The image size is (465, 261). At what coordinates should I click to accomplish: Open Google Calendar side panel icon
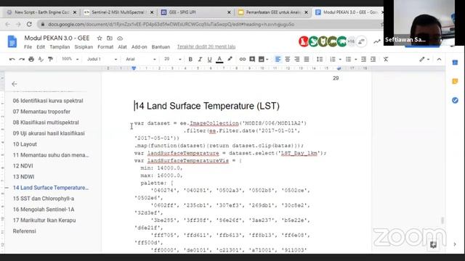coord(455,62)
